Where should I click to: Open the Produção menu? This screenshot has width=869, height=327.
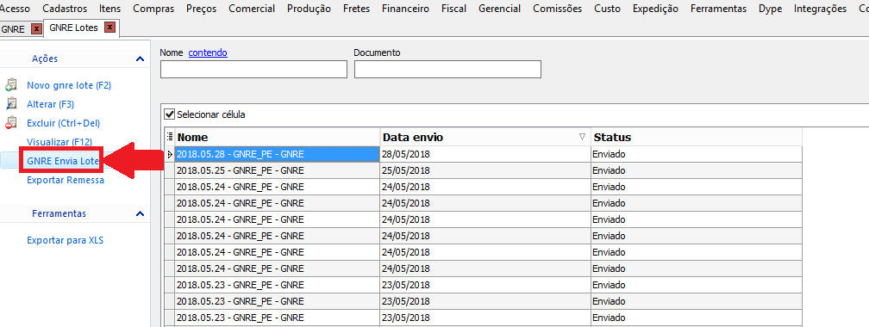309,9
